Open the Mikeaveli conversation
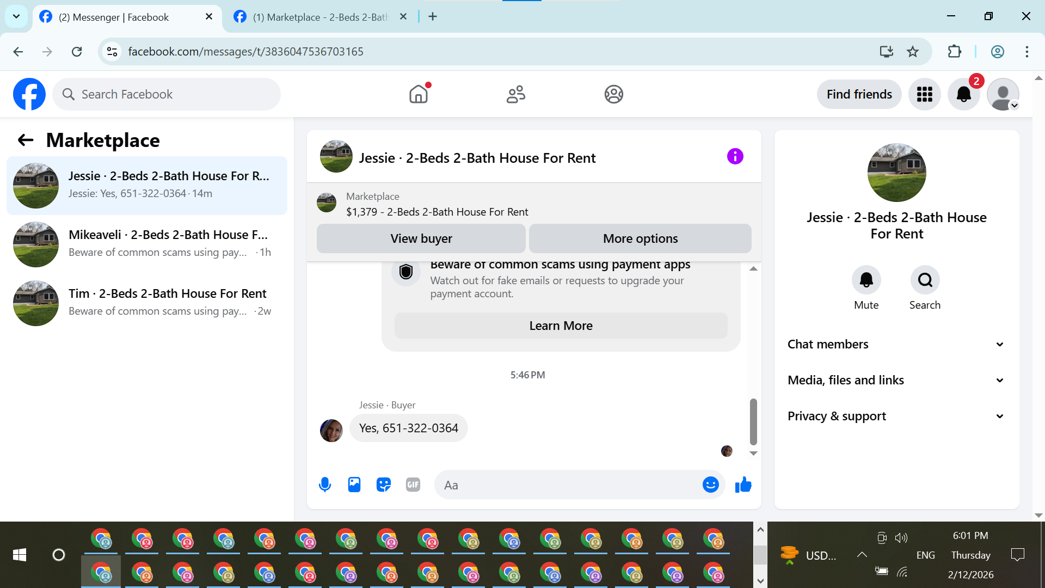1045x588 pixels. click(147, 244)
